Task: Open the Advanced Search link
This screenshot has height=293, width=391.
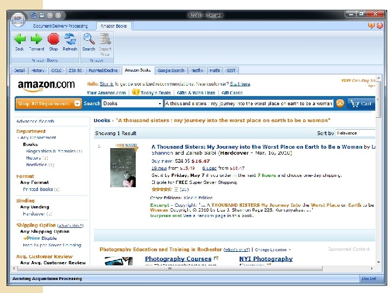Action: point(35,122)
